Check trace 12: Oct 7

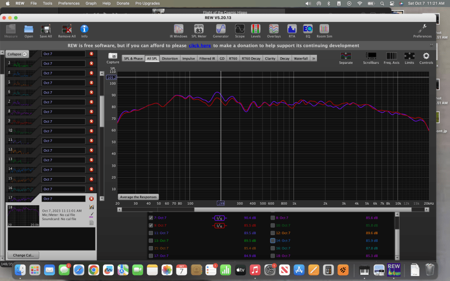[272, 233]
